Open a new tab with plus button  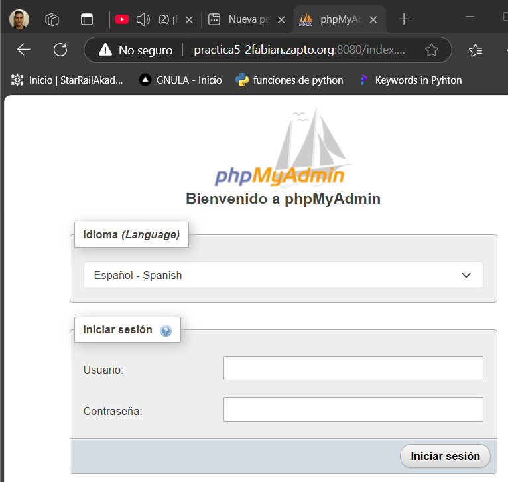(x=403, y=19)
